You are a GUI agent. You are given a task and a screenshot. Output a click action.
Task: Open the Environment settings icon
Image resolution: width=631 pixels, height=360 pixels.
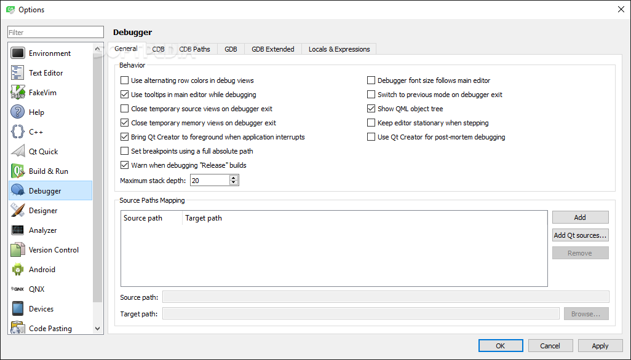pos(18,53)
